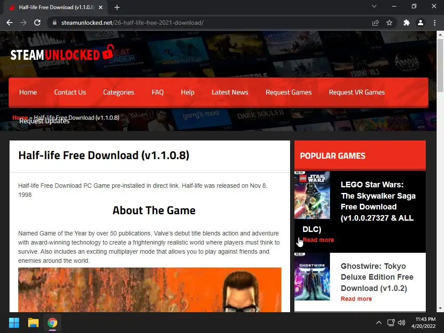Open a new tab with the plus button
444x333 pixels.
coord(117,7)
